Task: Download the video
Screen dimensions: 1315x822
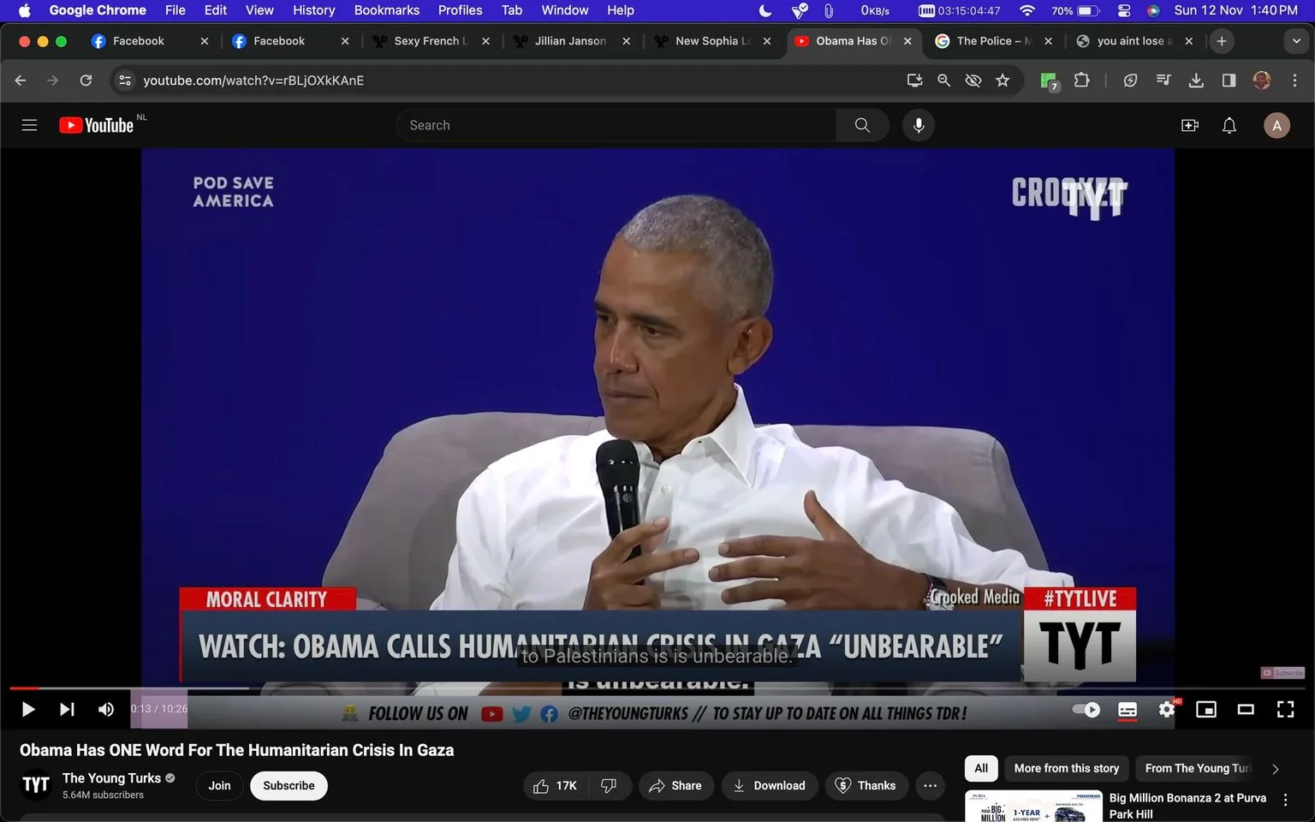Action: click(770, 785)
